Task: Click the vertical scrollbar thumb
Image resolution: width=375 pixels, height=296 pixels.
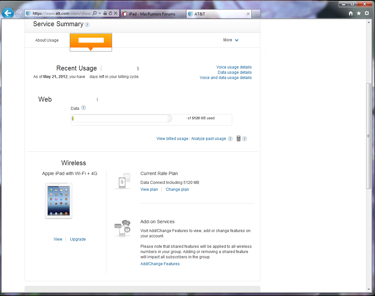Action: (x=368, y=136)
